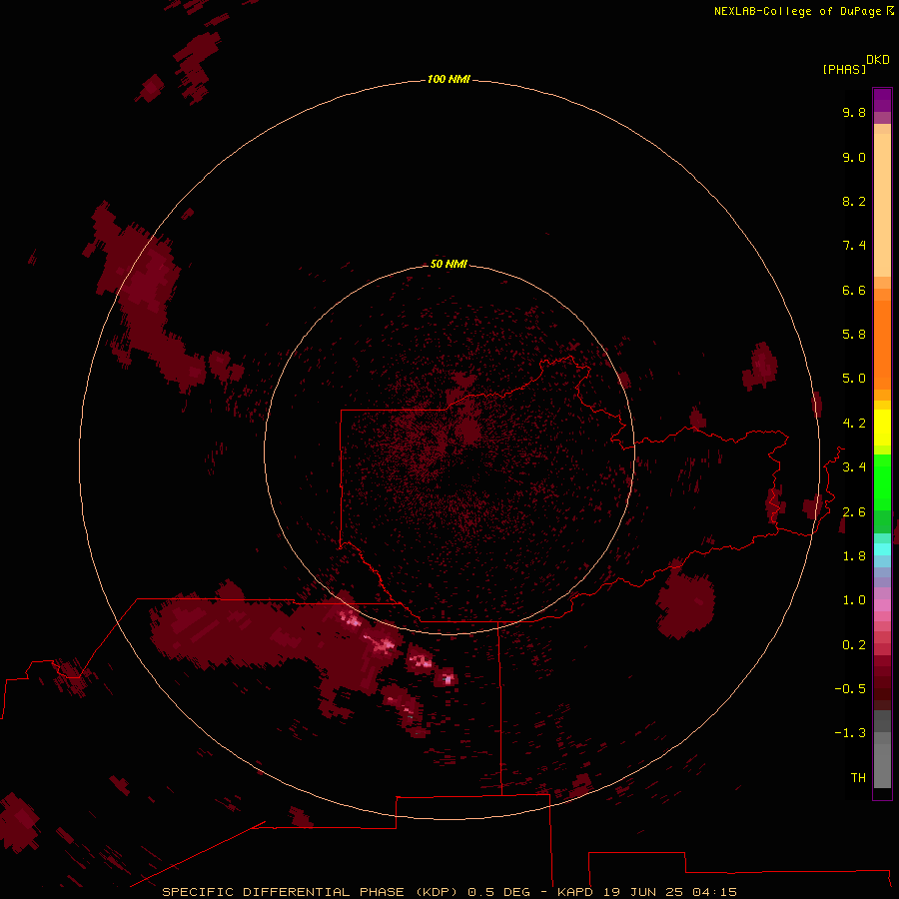This screenshot has width=899, height=899.
Task: Click the 04:15 timestamp
Action: tap(714, 892)
